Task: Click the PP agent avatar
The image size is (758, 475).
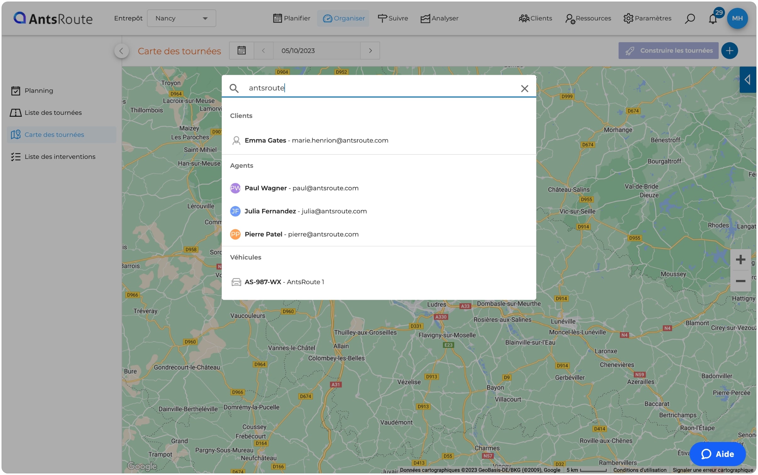Action: pyautogui.click(x=235, y=234)
